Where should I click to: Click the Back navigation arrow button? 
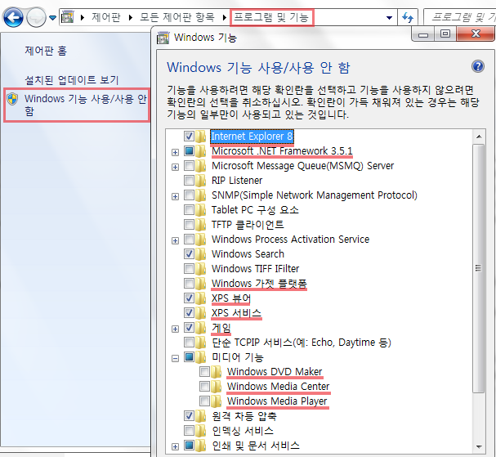13,17
